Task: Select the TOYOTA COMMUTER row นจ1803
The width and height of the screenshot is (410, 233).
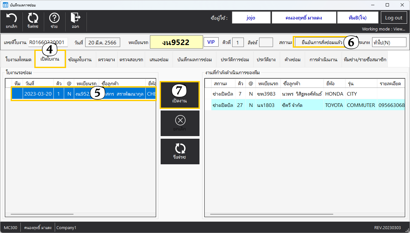Action: (304, 105)
